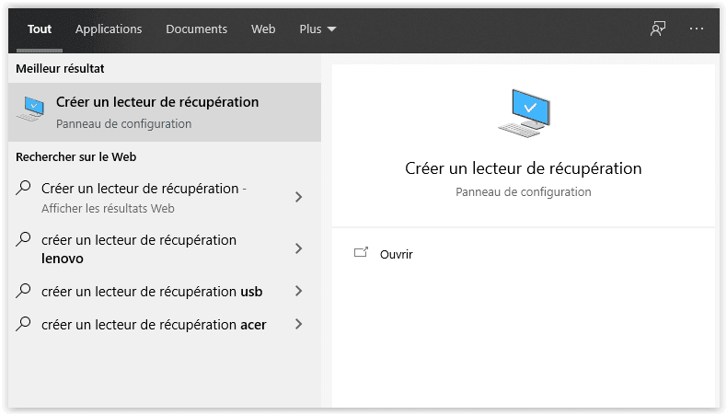The image size is (727, 415).
Task: Expand arrow for 'Afficher les résultats Web' result
Action: pos(298,197)
